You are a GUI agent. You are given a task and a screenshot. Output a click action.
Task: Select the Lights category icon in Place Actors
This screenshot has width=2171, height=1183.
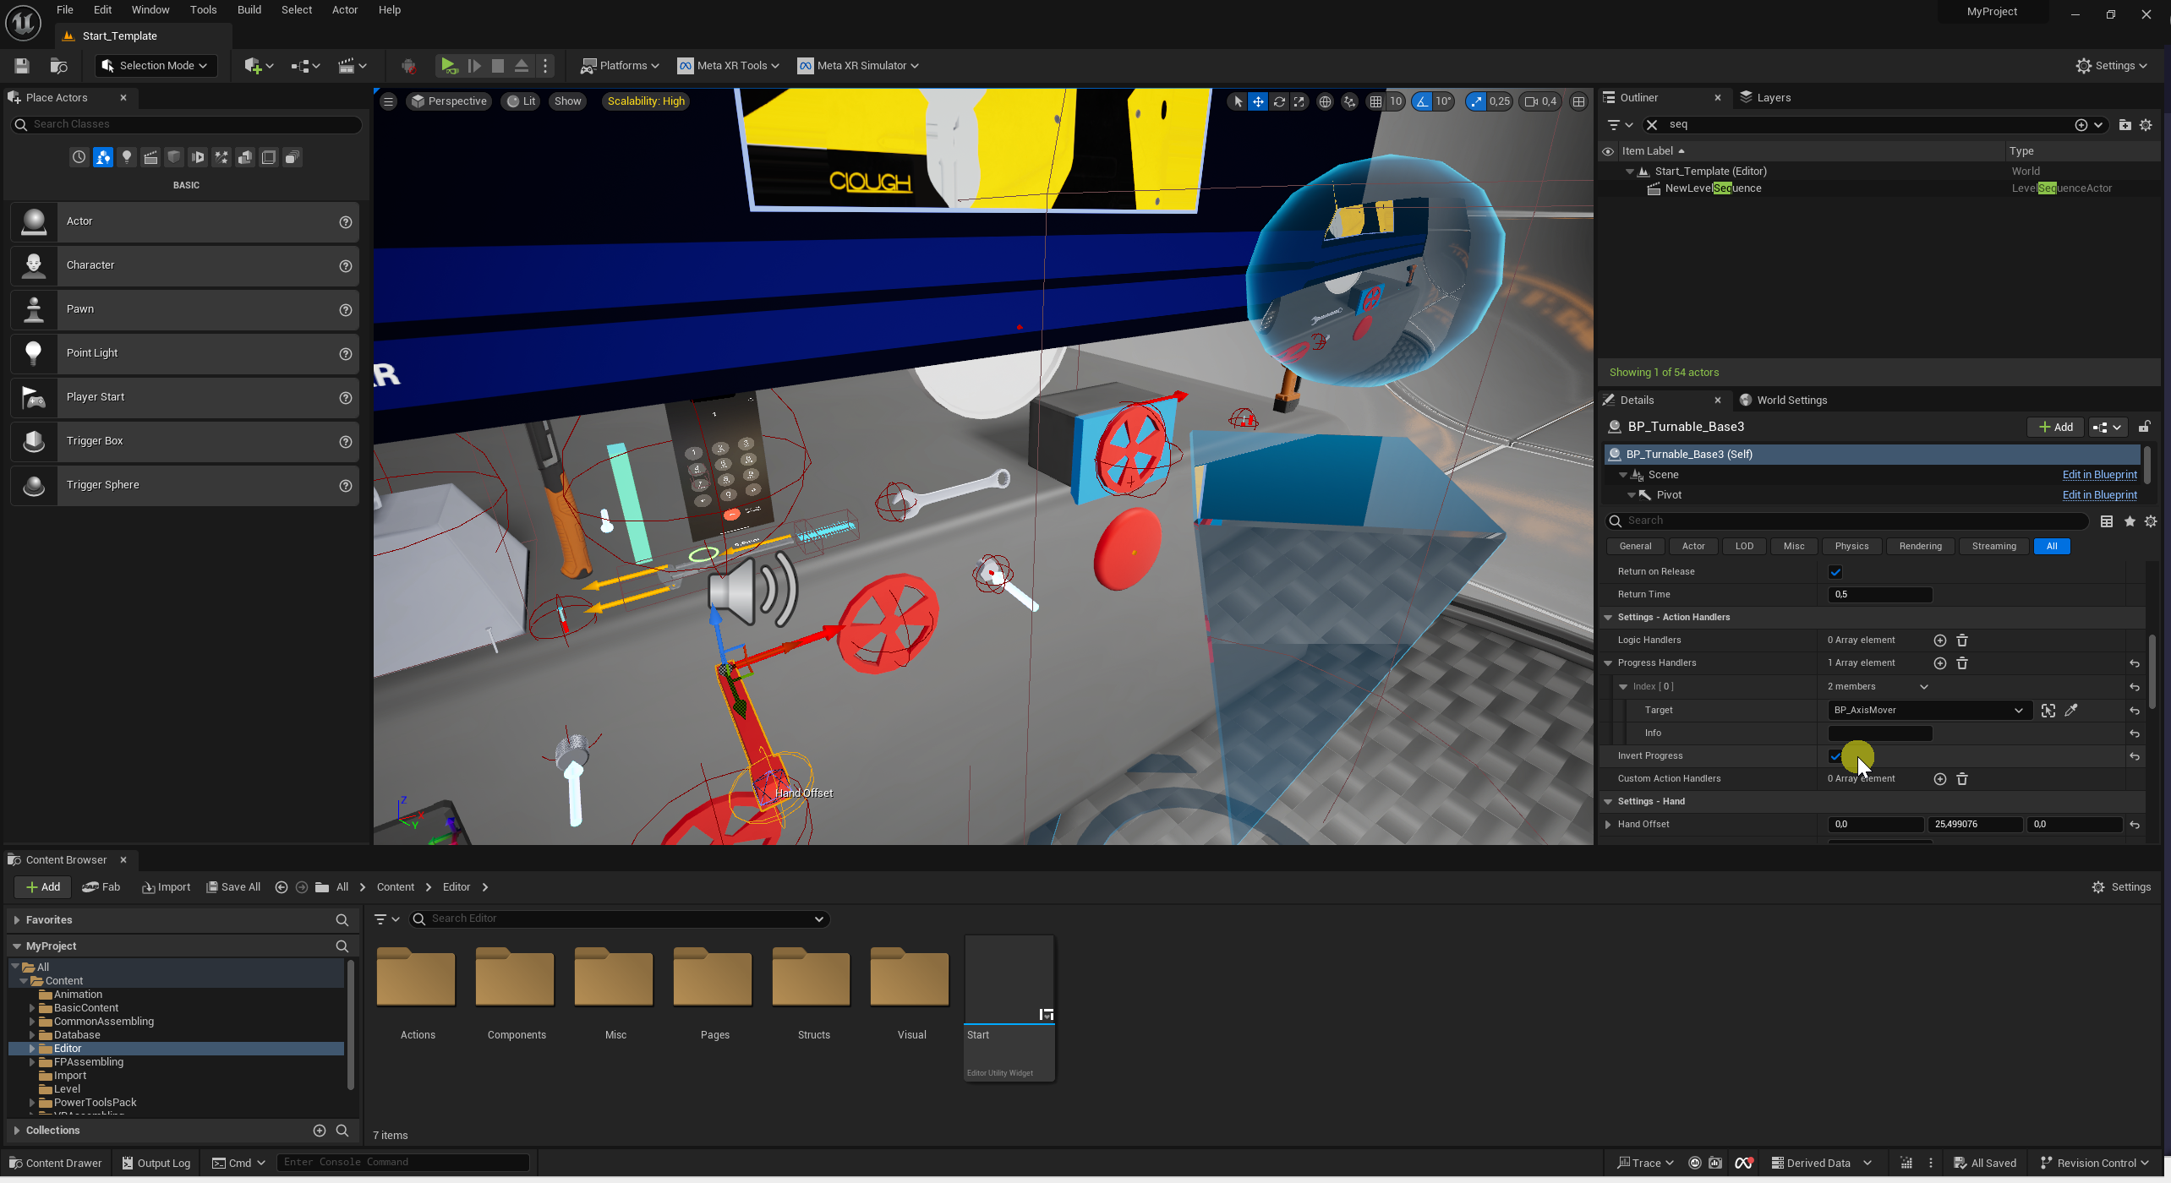pyautogui.click(x=127, y=157)
